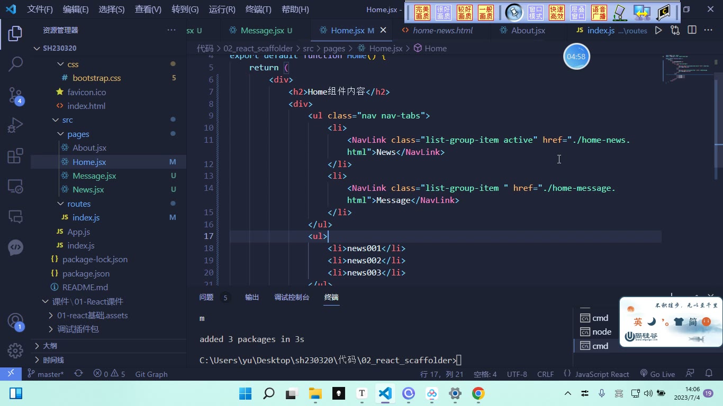This screenshot has width=723, height=406.
Task: Open Git Graph from the status bar
Action: 151,374
